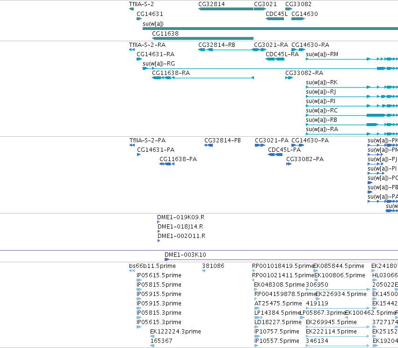This screenshot has width=398, height=348.
Task: Click EST EK085844.5prime
Action: (x=339, y=266)
